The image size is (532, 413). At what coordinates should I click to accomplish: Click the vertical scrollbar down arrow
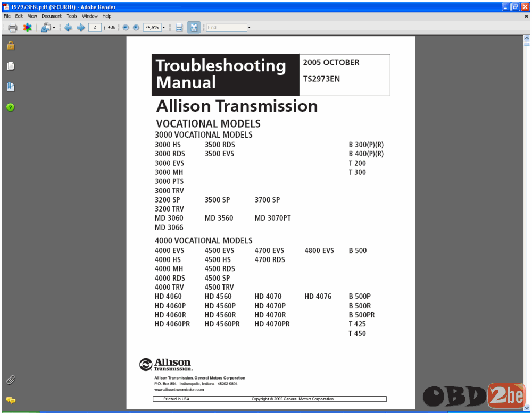[527, 407]
